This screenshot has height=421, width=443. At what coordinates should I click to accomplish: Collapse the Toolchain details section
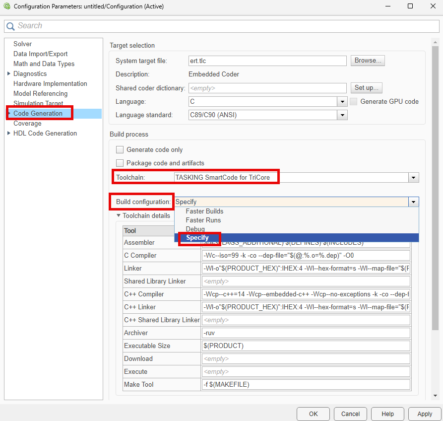pos(117,216)
